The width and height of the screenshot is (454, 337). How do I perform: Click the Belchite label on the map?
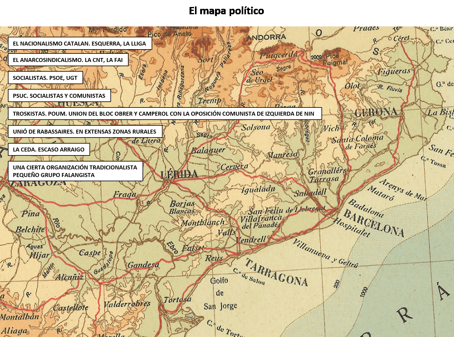click(30, 230)
